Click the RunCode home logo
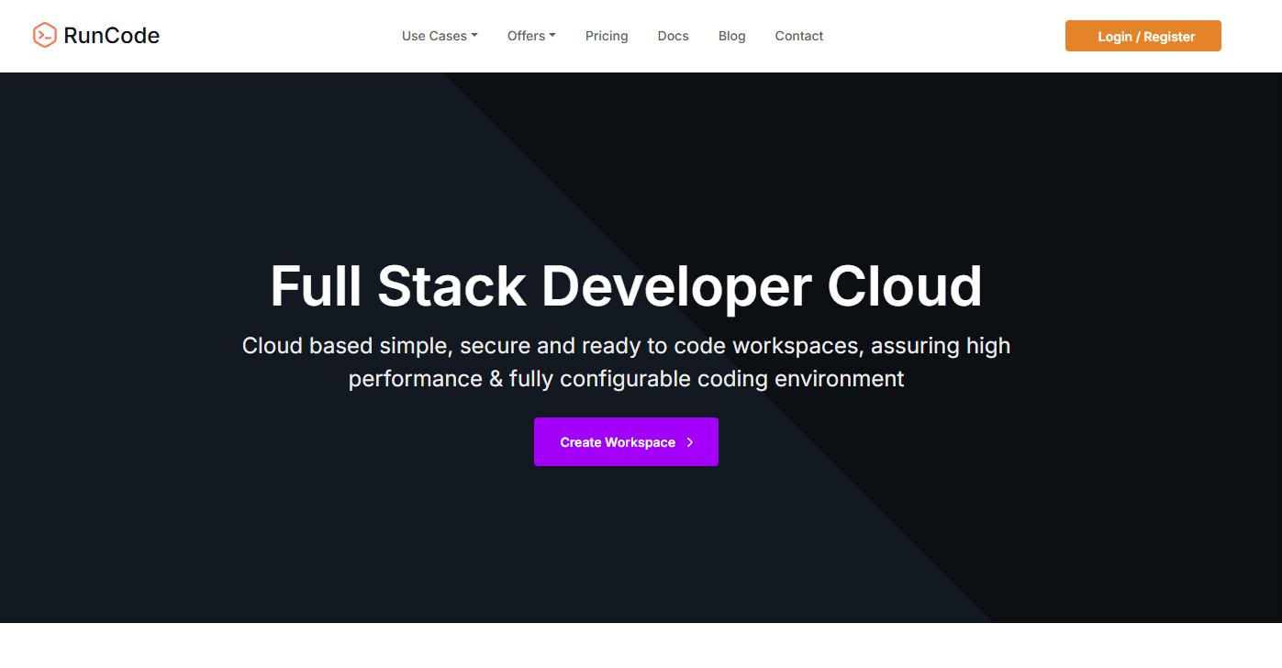Screen dimensions: 1282x668 pos(95,35)
